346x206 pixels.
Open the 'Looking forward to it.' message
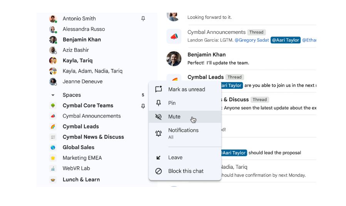tap(209, 17)
